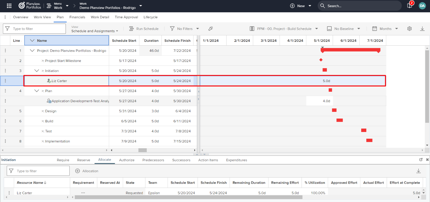Screen dimensions: 430x202
Task: Open the actions menu for Liz Carter allocation
Action: pyautogui.click(x=9, y=193)
